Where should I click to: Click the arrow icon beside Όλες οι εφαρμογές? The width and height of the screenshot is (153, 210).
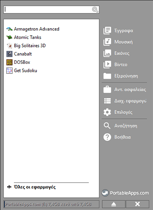[9, 187]
